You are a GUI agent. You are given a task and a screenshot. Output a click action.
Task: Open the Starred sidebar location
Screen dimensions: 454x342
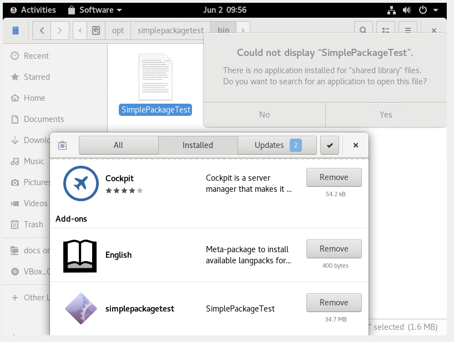pyautogui.click(x=37, y=77)
